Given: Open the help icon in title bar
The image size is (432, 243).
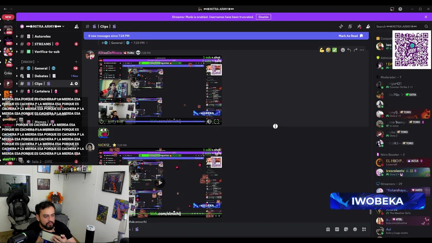Looking at the screenshot, I should (400, 9).
